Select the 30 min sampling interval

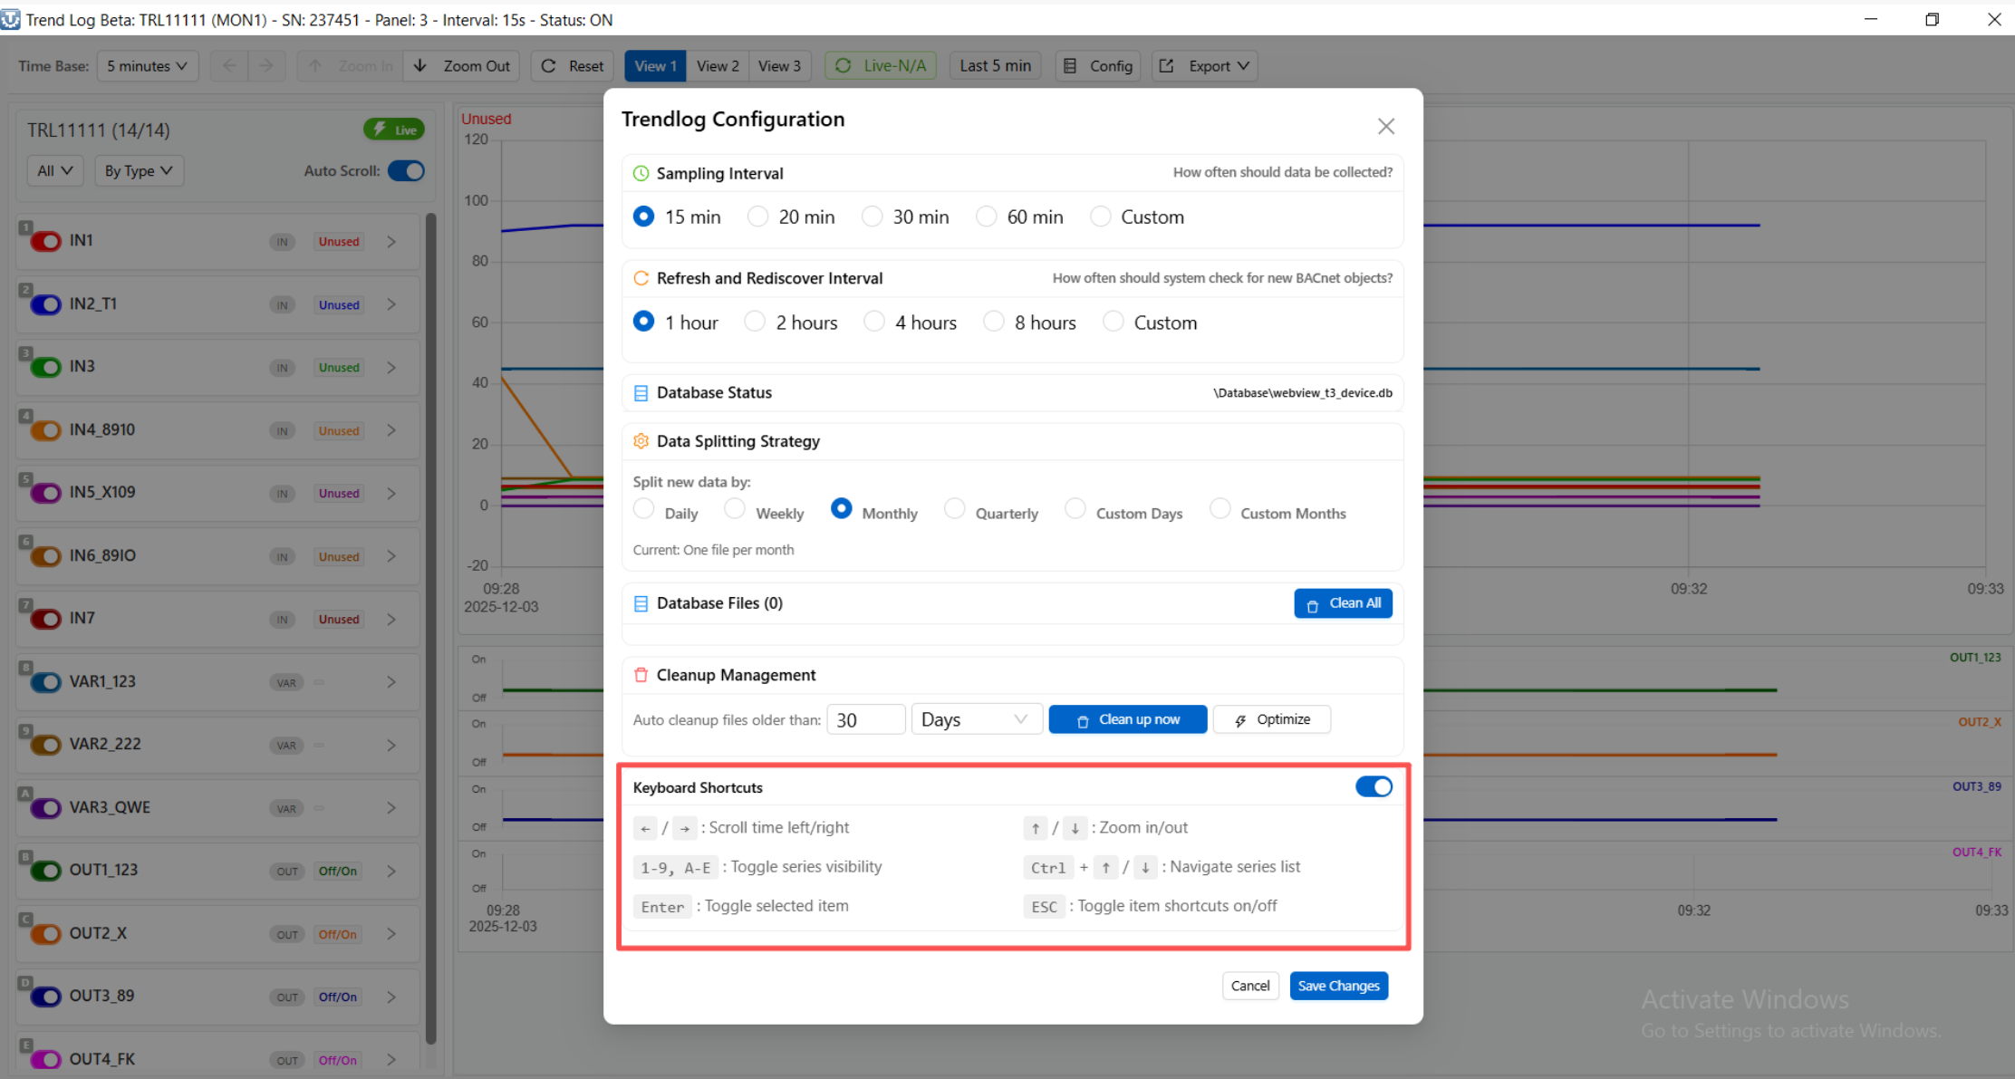873,217
